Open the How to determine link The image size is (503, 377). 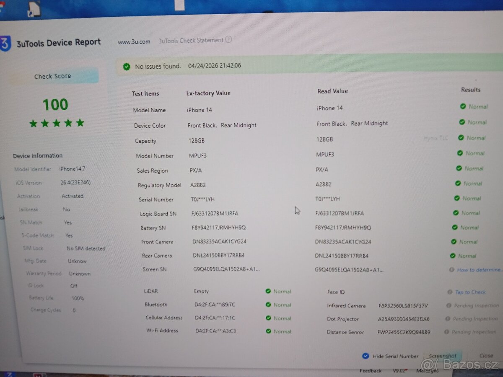tap(480, 270)
